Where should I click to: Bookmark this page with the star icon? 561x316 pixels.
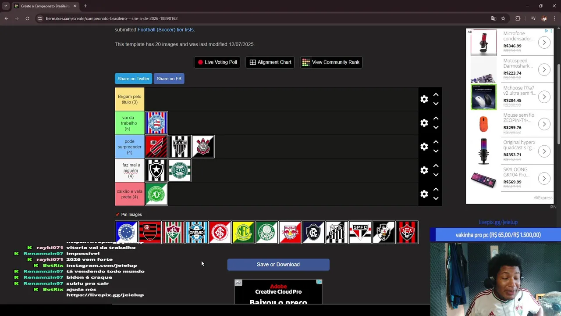(503, 18)
